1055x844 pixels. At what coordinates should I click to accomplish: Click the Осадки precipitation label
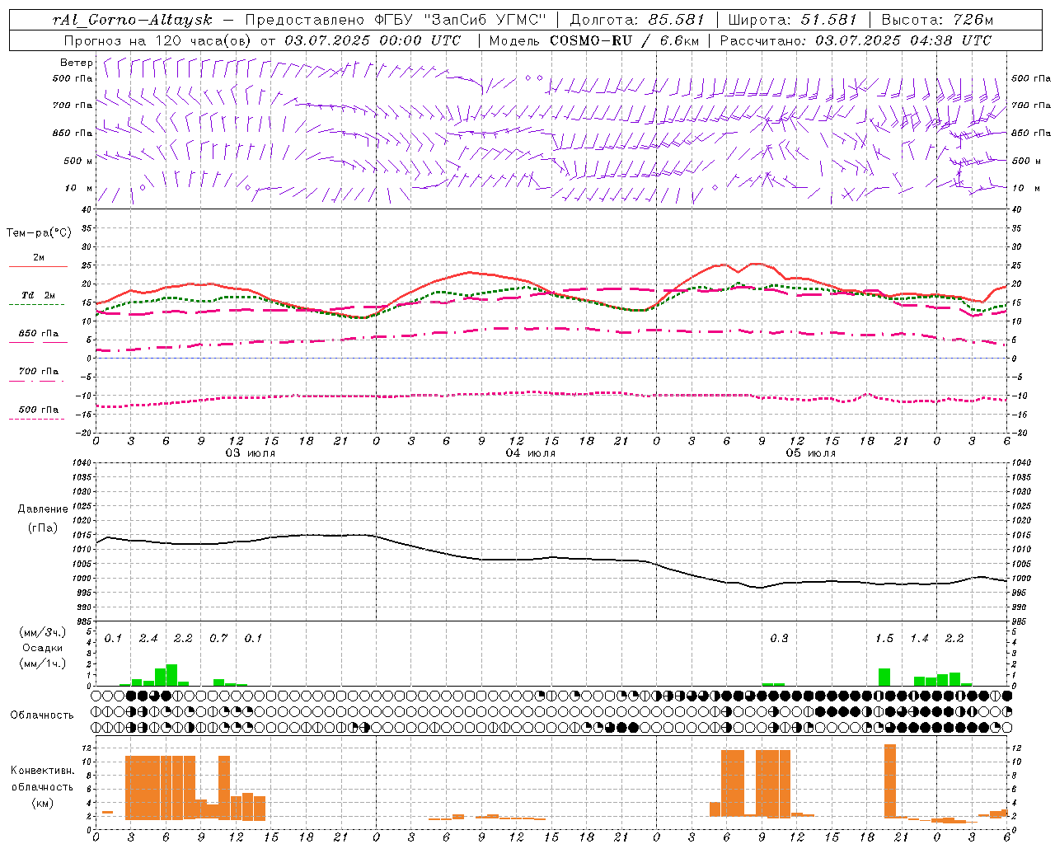(42, 648)
